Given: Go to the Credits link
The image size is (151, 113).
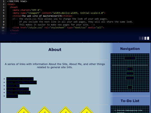Looking at the screenshot, I should (x=12, y=96).
